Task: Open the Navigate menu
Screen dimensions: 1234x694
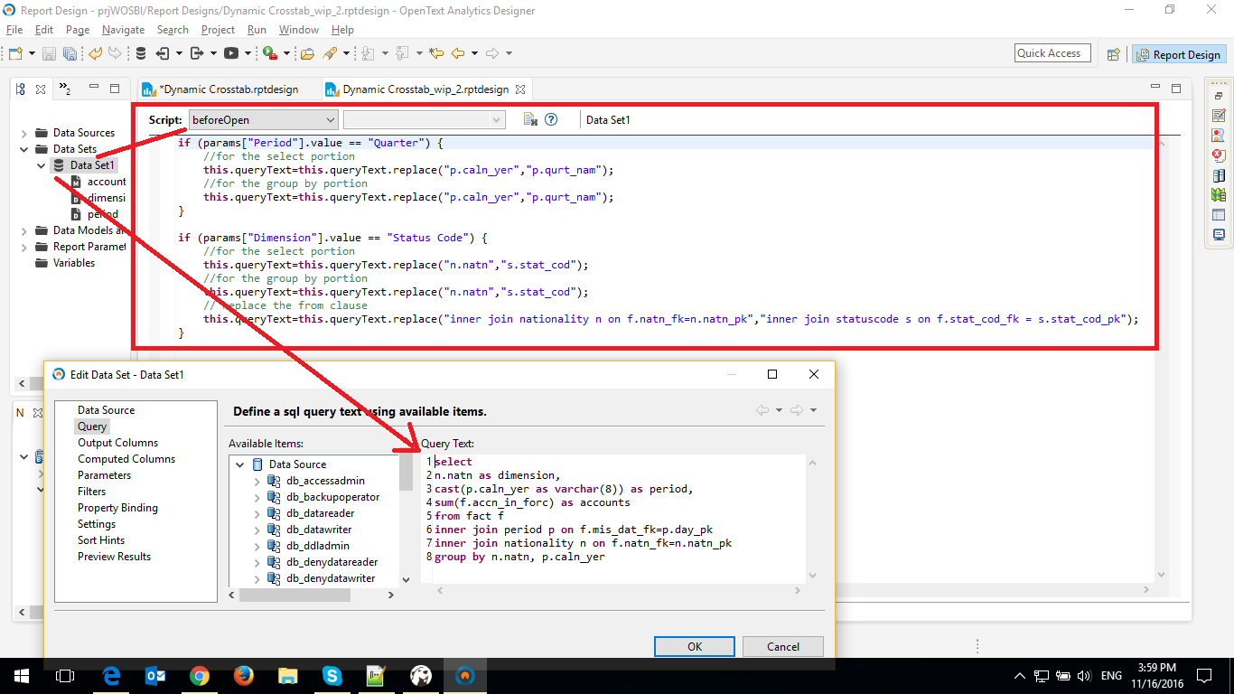Action: click(123, 30)
